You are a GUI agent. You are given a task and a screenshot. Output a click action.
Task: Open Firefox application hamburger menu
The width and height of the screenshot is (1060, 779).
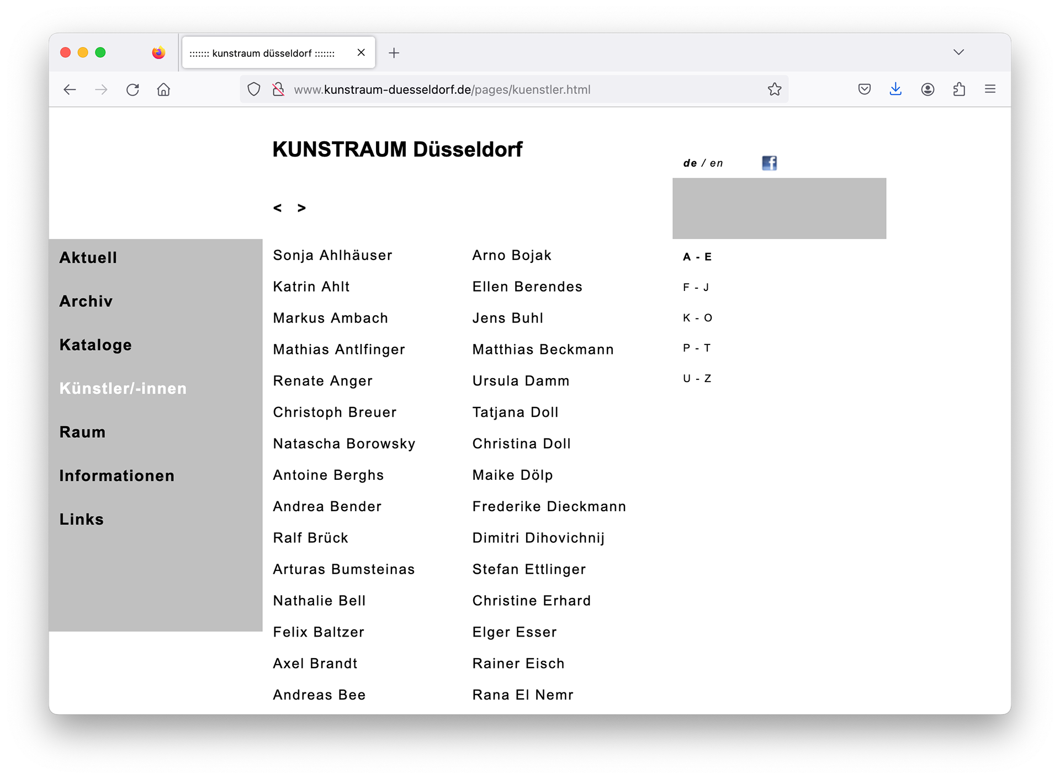point(990,89)
